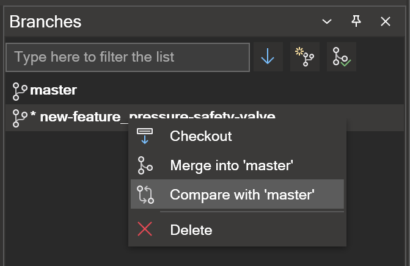Toggle the pin for the Branches panel
410x266 pixels.
(356, 21)
